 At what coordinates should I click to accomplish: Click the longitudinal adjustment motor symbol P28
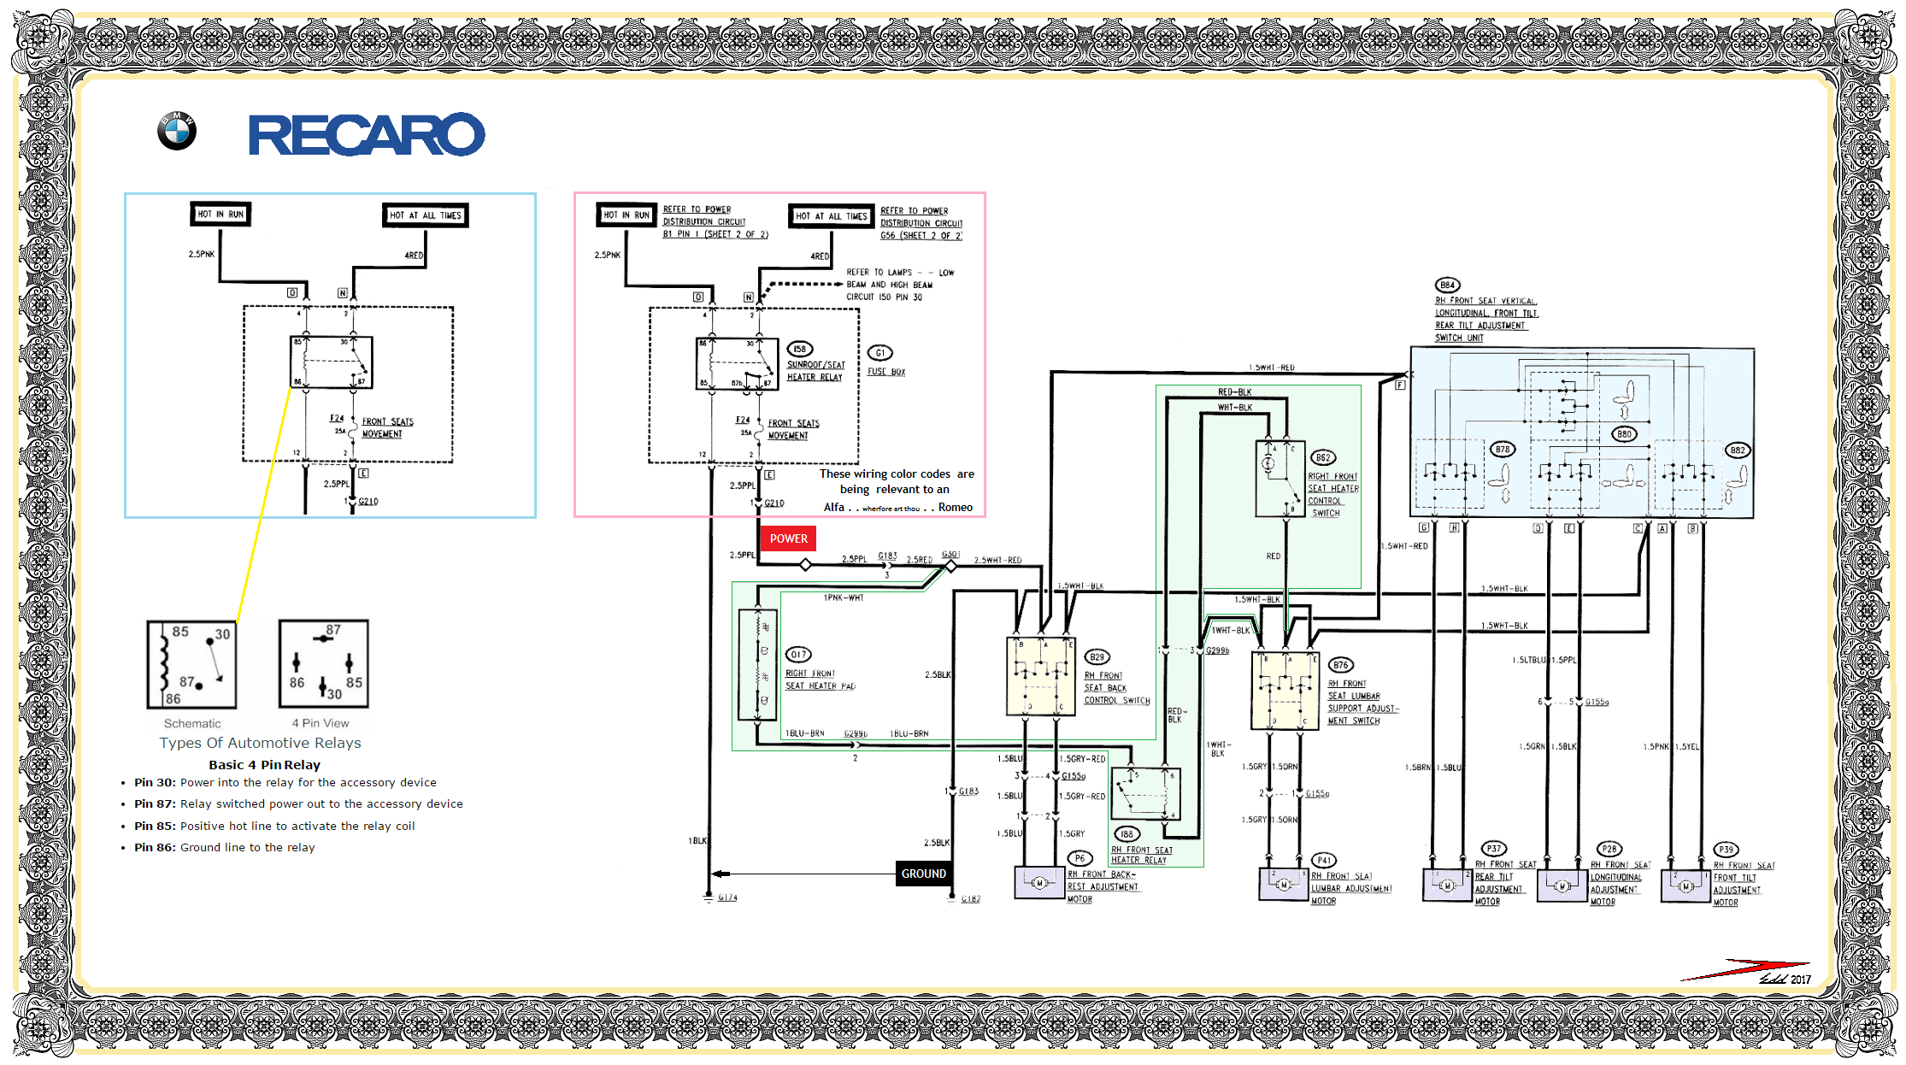(1562, 886)
